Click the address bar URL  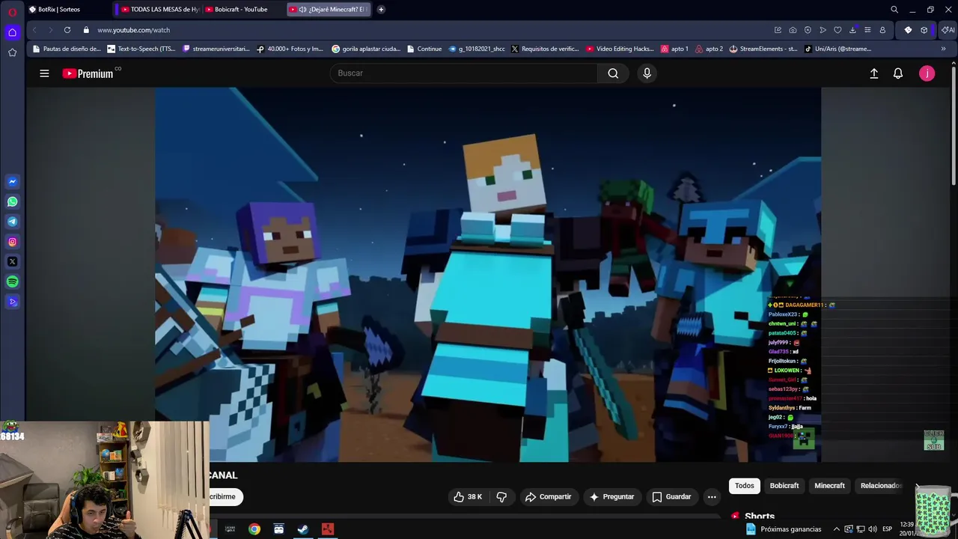[134, 30]
